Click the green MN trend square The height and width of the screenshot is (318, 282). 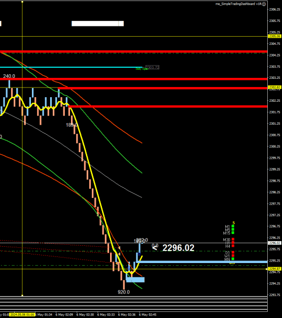(x=233, y=259)
